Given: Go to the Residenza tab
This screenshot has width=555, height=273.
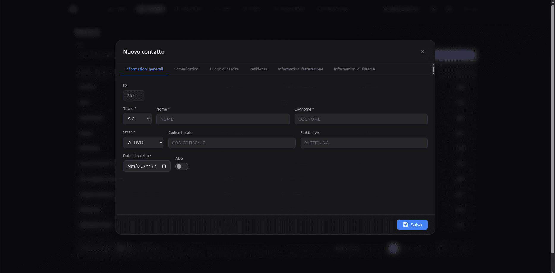Looking at the screenshot, I should tap(258, 69).
